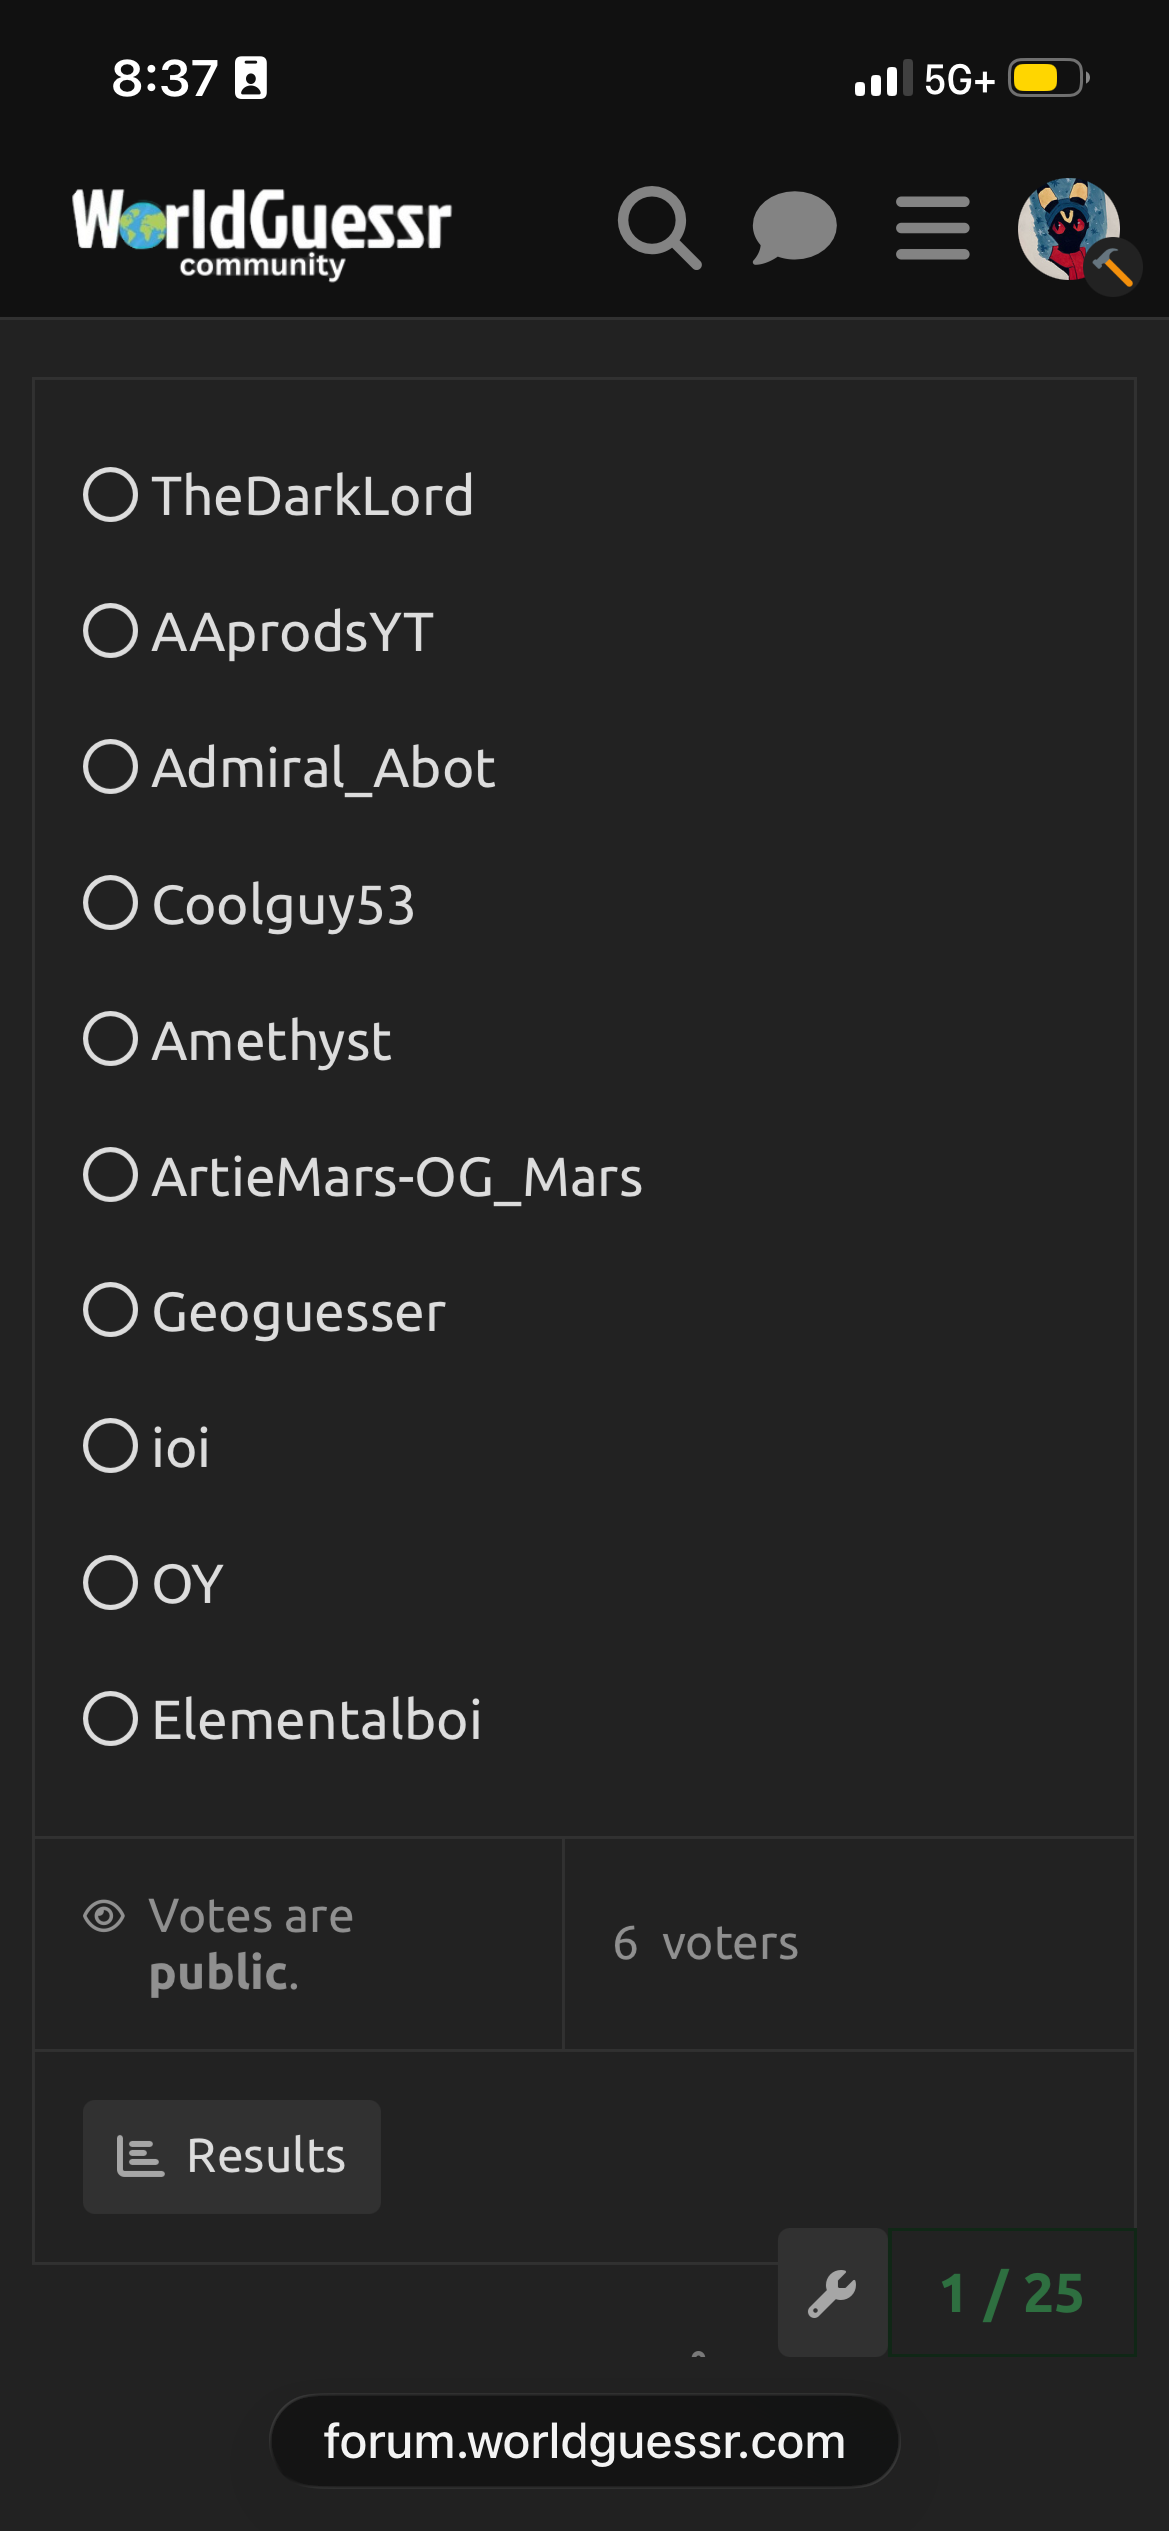Tap the WorldGuessr community logo
This screenshot has height=2531, width=1169.
(262, 230)
